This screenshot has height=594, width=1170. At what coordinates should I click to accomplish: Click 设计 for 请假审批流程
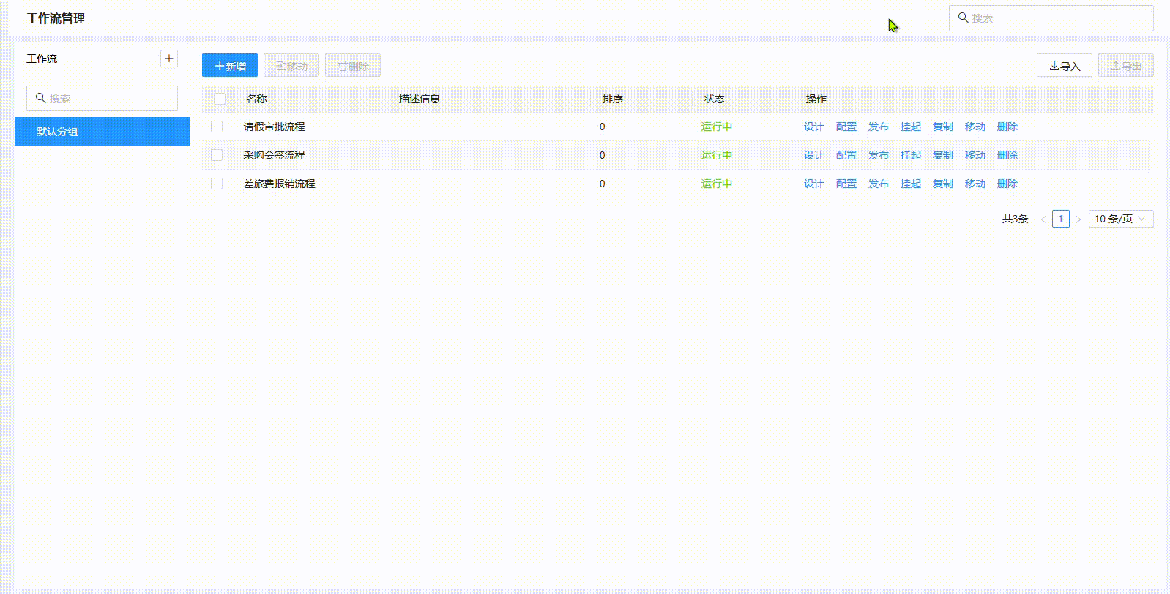tap(813, 127)
